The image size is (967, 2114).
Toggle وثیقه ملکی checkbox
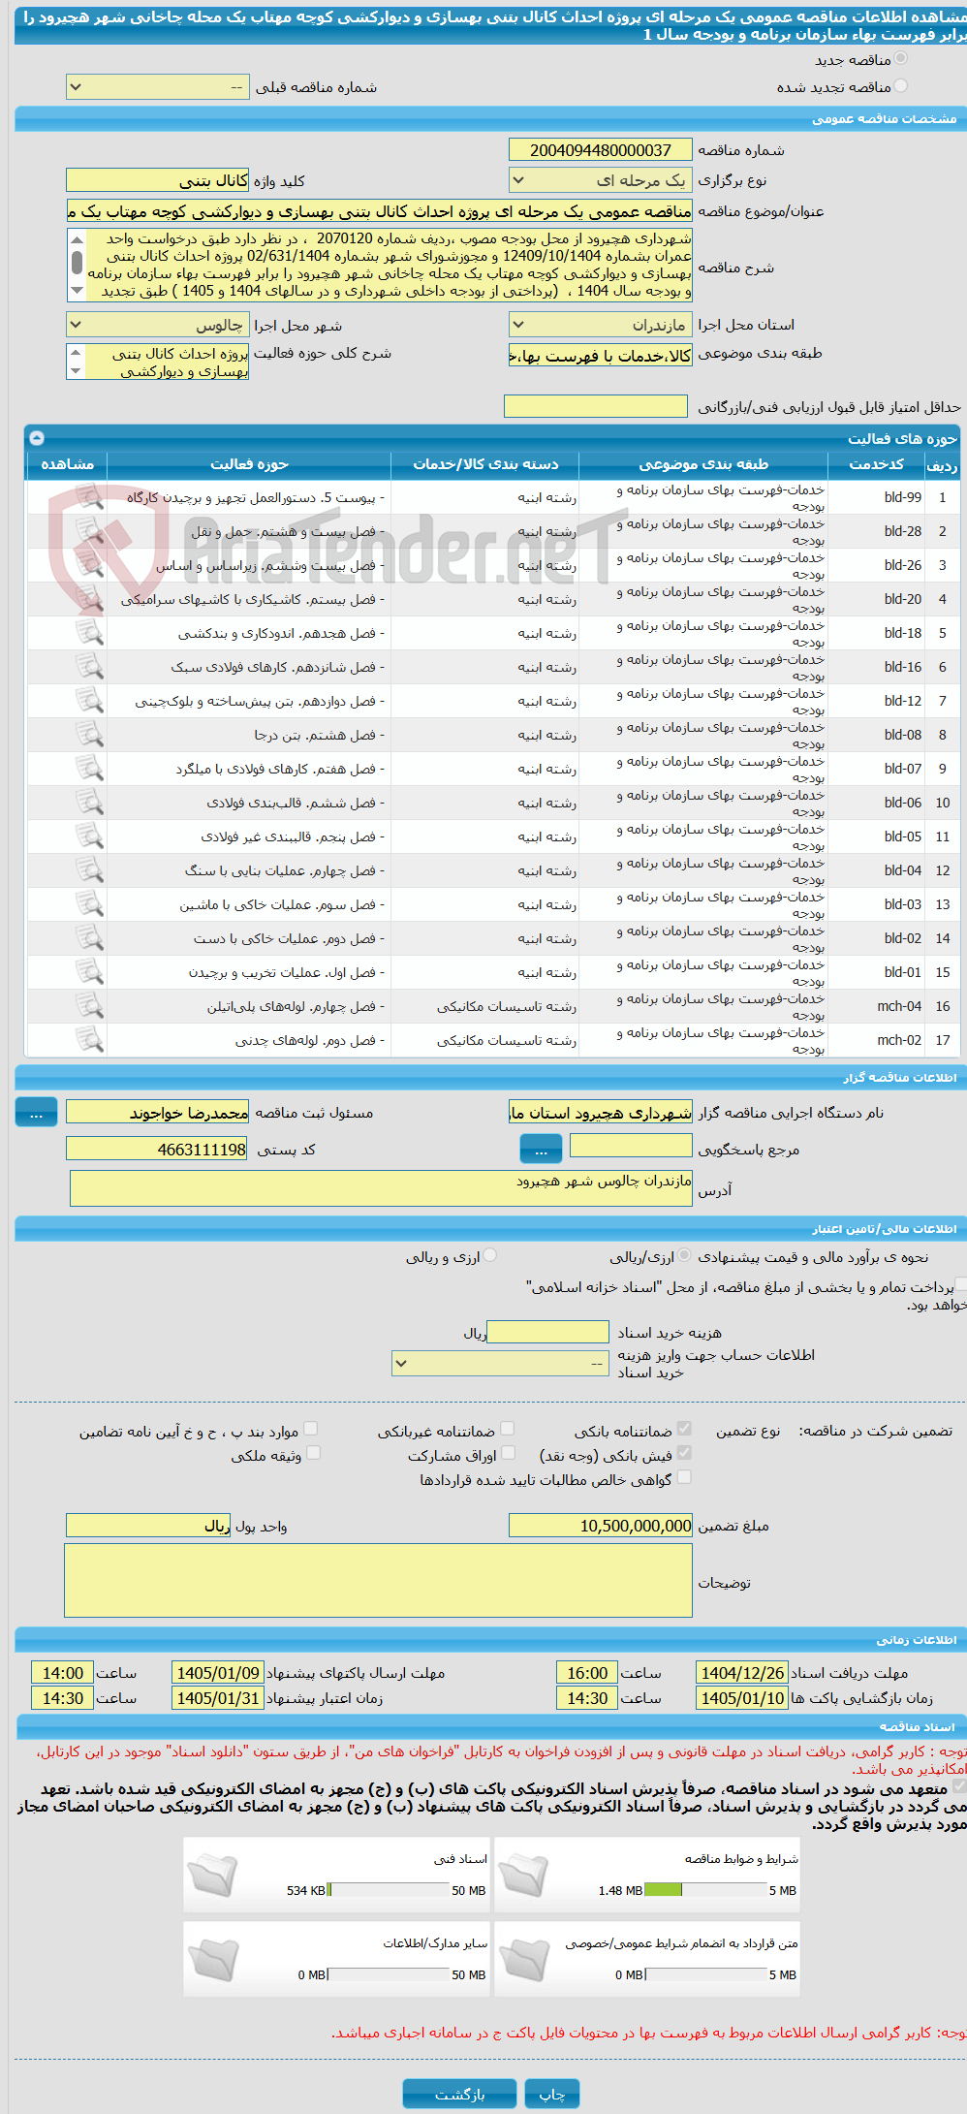click(x=313, y=1453)
